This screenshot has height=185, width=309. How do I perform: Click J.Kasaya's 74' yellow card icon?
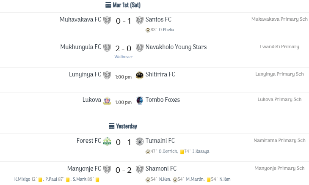tap(182, 152)
